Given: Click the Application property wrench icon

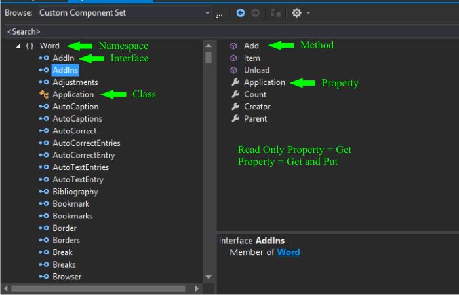Looking at the screenshot, I should click(x=235, y=82).
